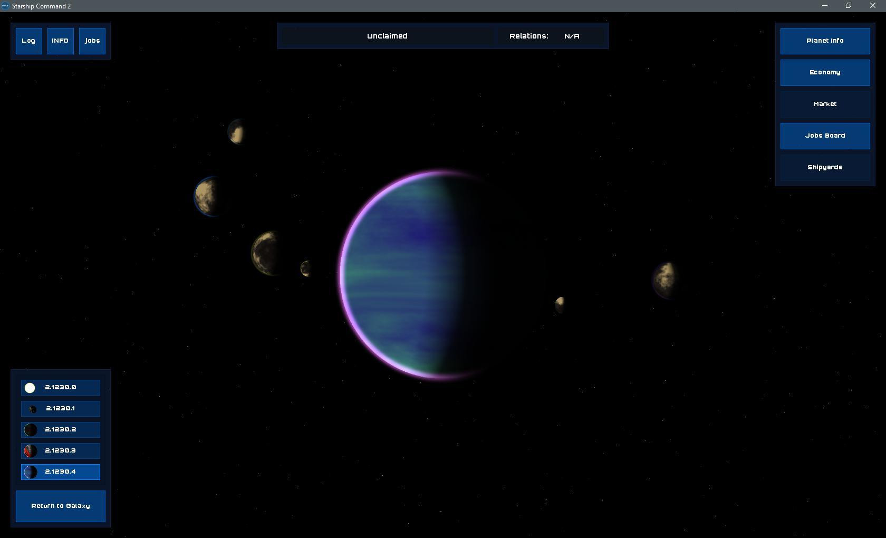Viewport: 886px width, 538px height.
Task: Click the Relations N/A value
Action: 572,36
